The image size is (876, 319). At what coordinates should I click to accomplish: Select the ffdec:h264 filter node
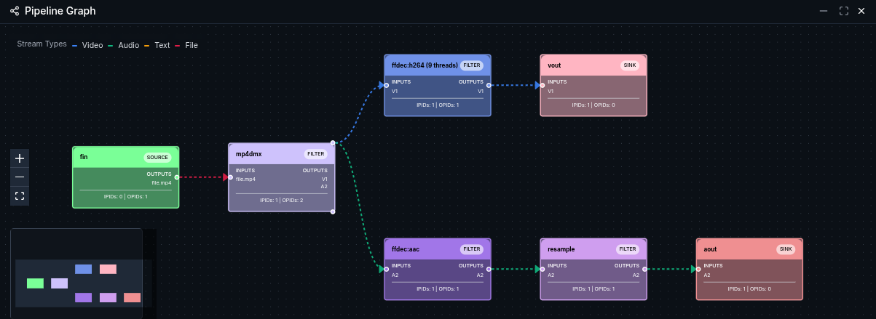(438, 85)
